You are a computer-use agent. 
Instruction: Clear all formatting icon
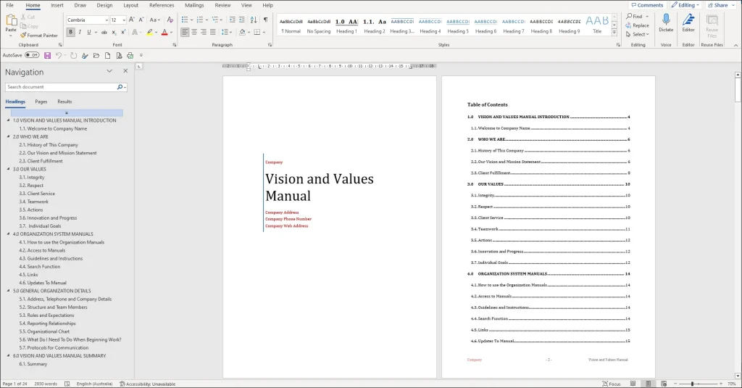point(170,20)
